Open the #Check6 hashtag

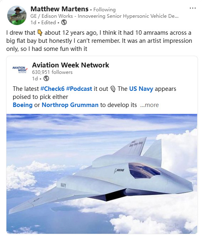pos(52,89)
